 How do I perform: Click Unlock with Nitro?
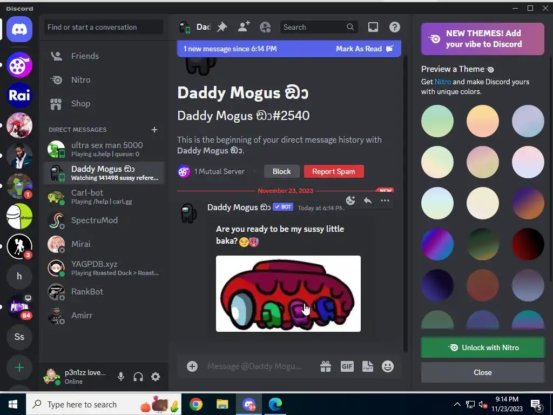coord(482,347)
